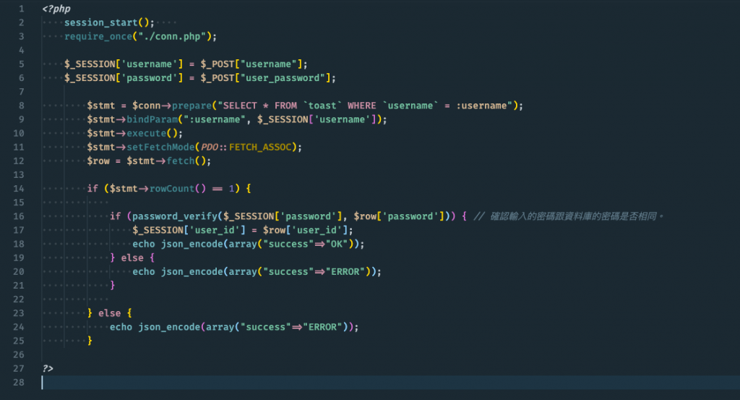Click the "OK" string on line 18
The height and width of the screenshot is (400, 740).
pyautogui.click(x=337, y=244)
